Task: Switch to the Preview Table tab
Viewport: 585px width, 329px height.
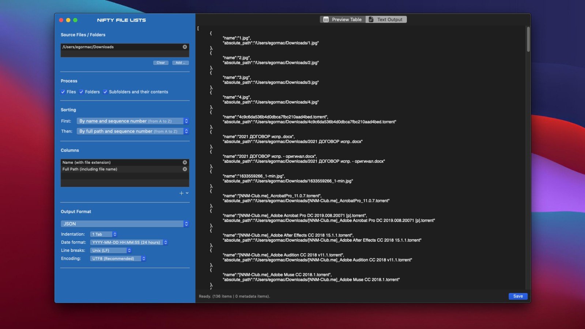Action: click(x=343, y=20)
